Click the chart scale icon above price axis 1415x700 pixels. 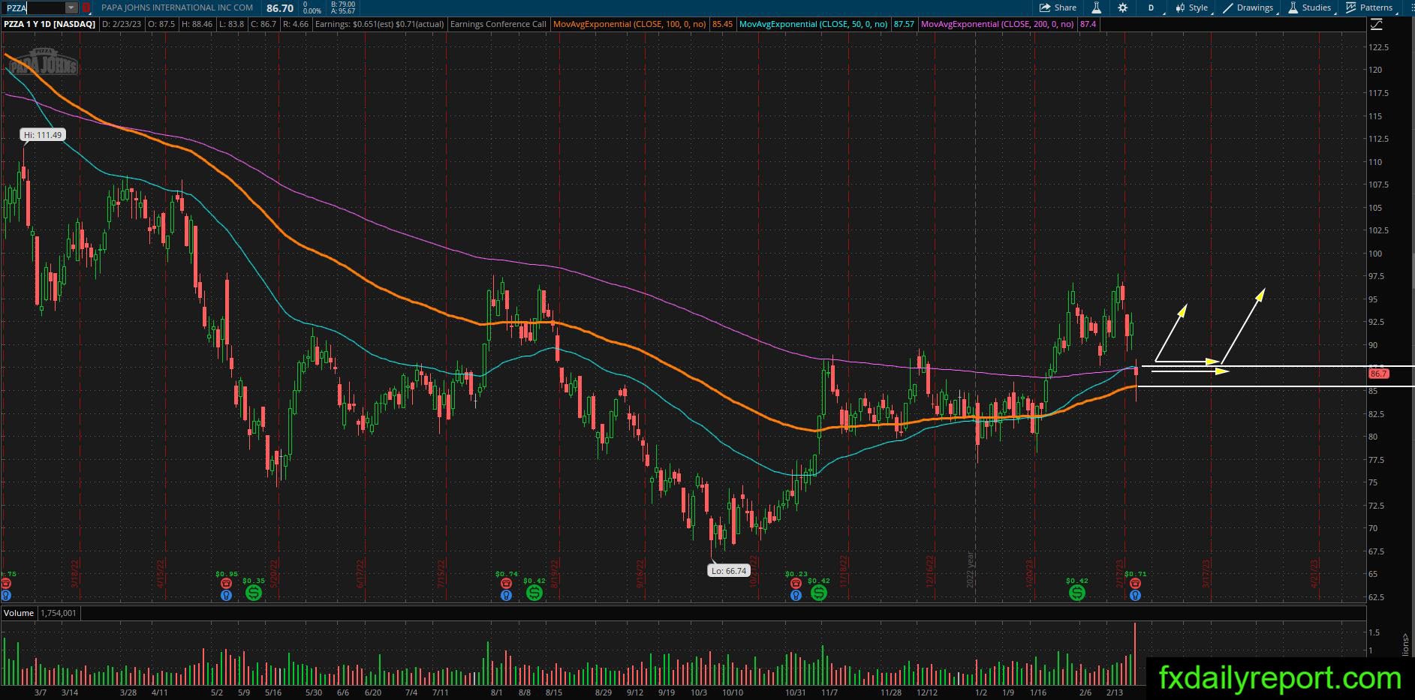tap(1377, 25)
